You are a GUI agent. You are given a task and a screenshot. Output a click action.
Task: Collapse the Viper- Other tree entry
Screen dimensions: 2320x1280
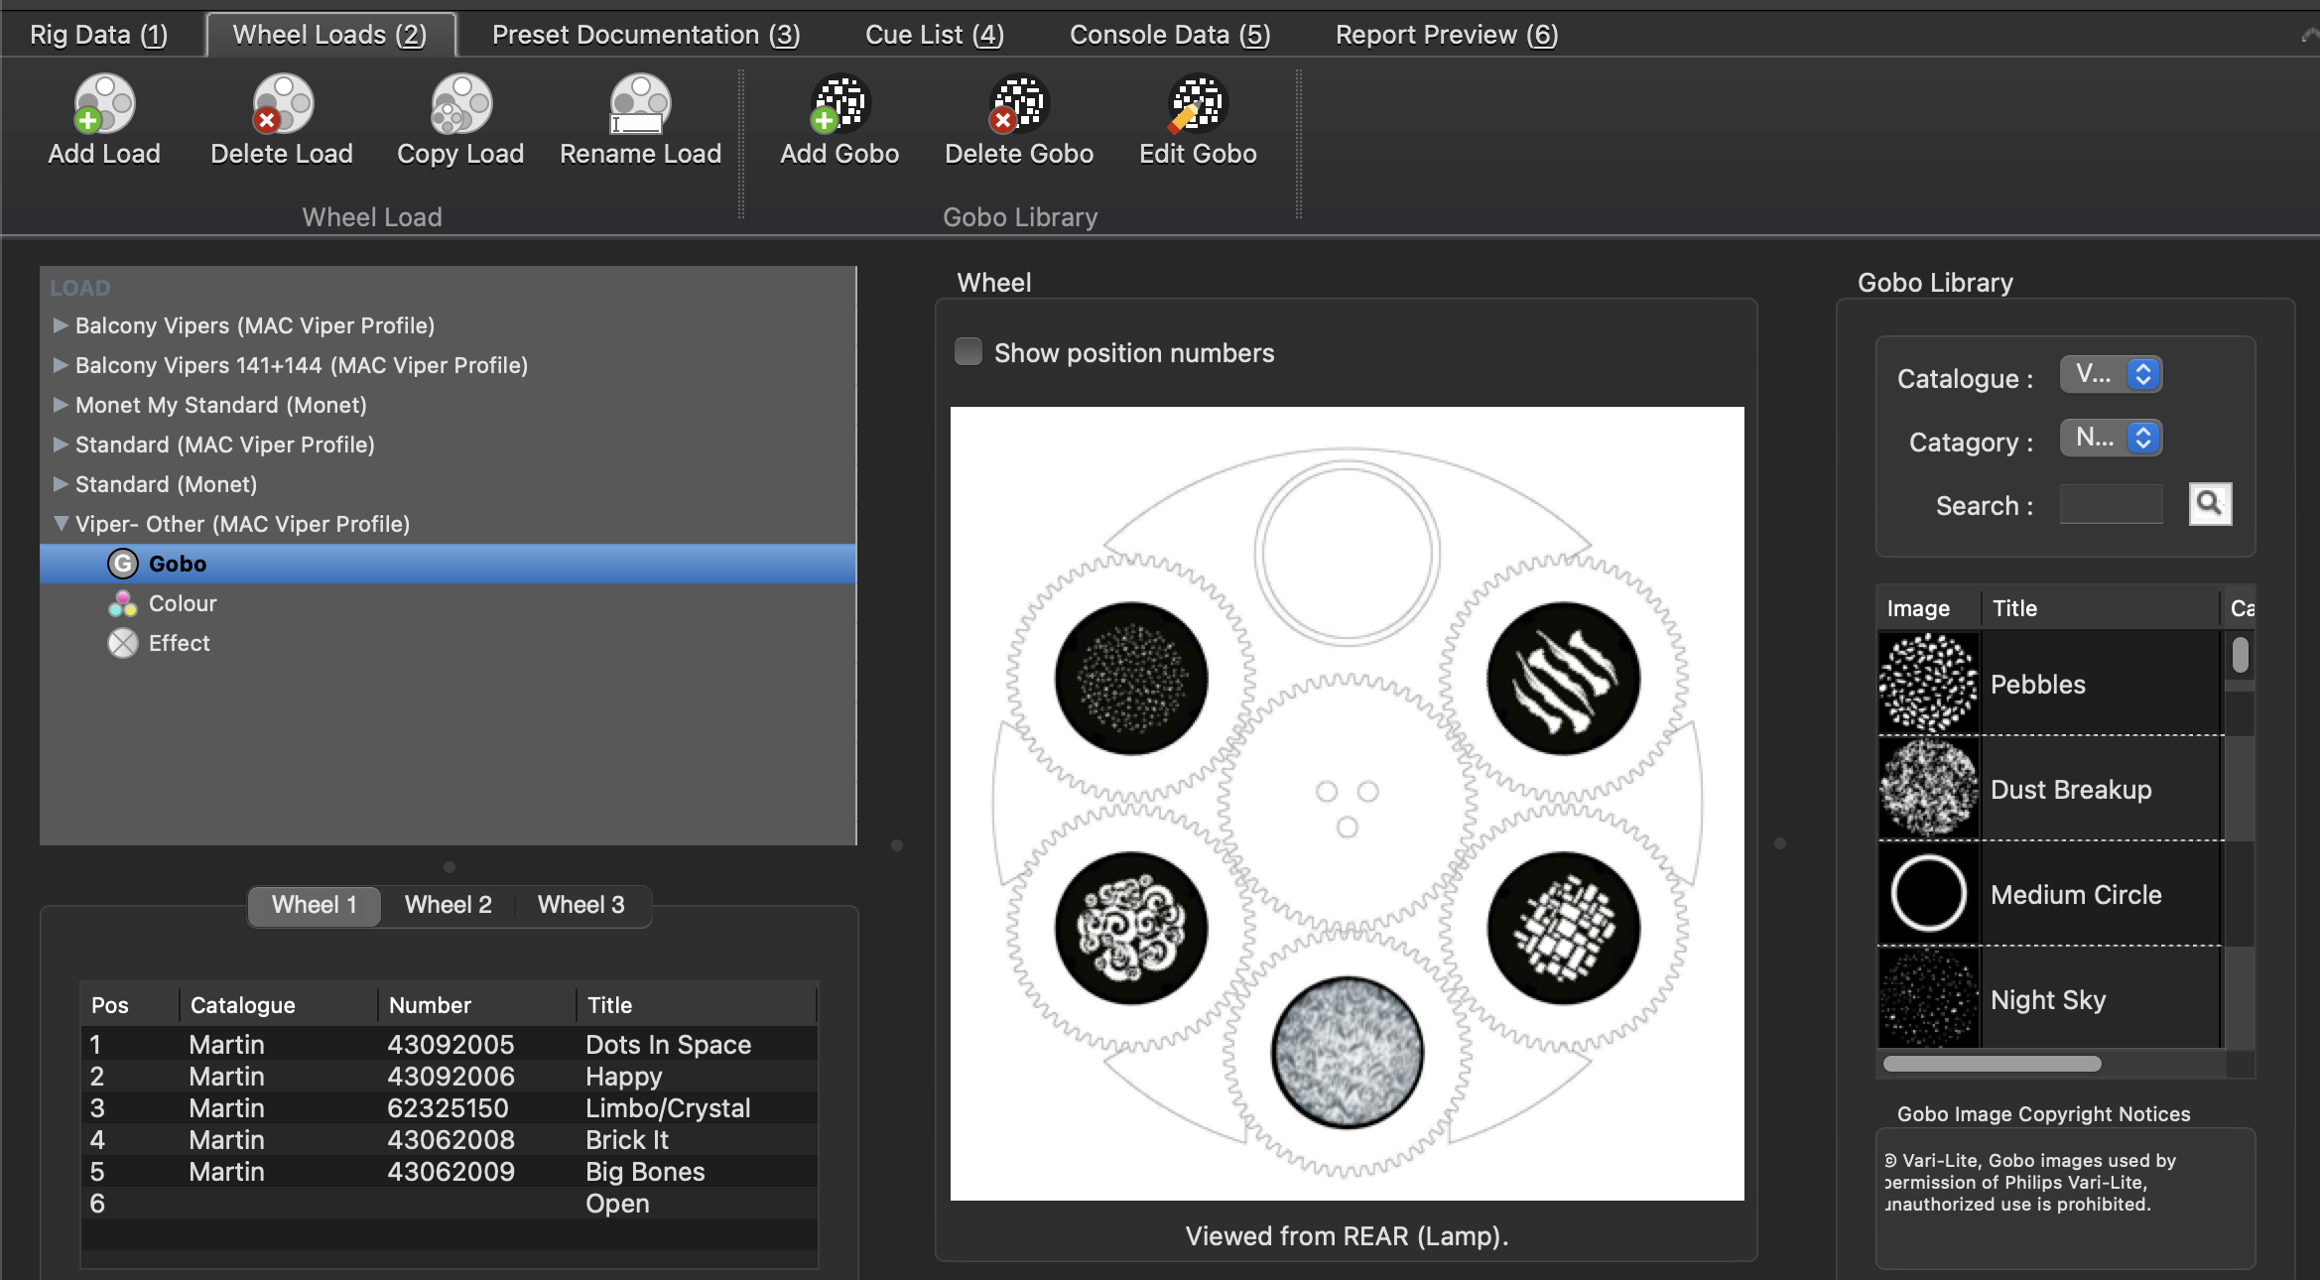[x=61, y=524]
